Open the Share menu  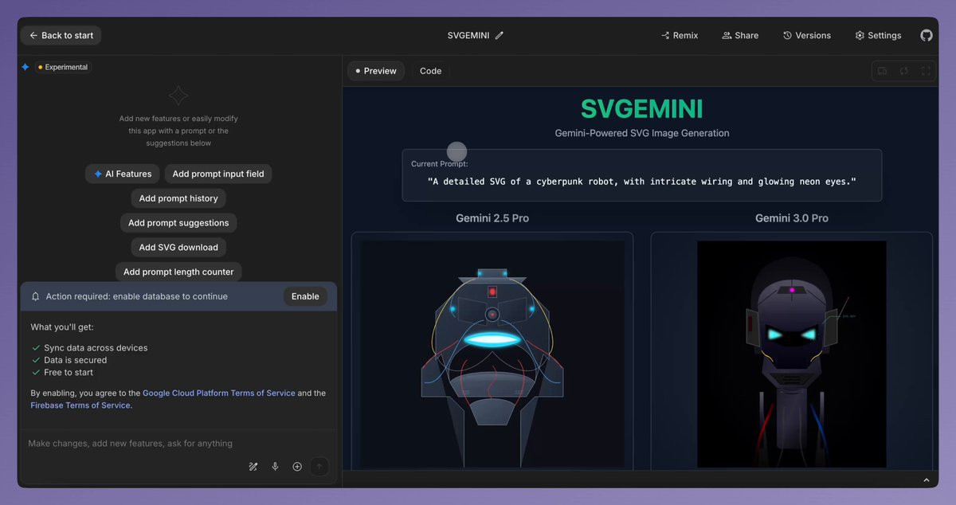click(x=740, y=35)
